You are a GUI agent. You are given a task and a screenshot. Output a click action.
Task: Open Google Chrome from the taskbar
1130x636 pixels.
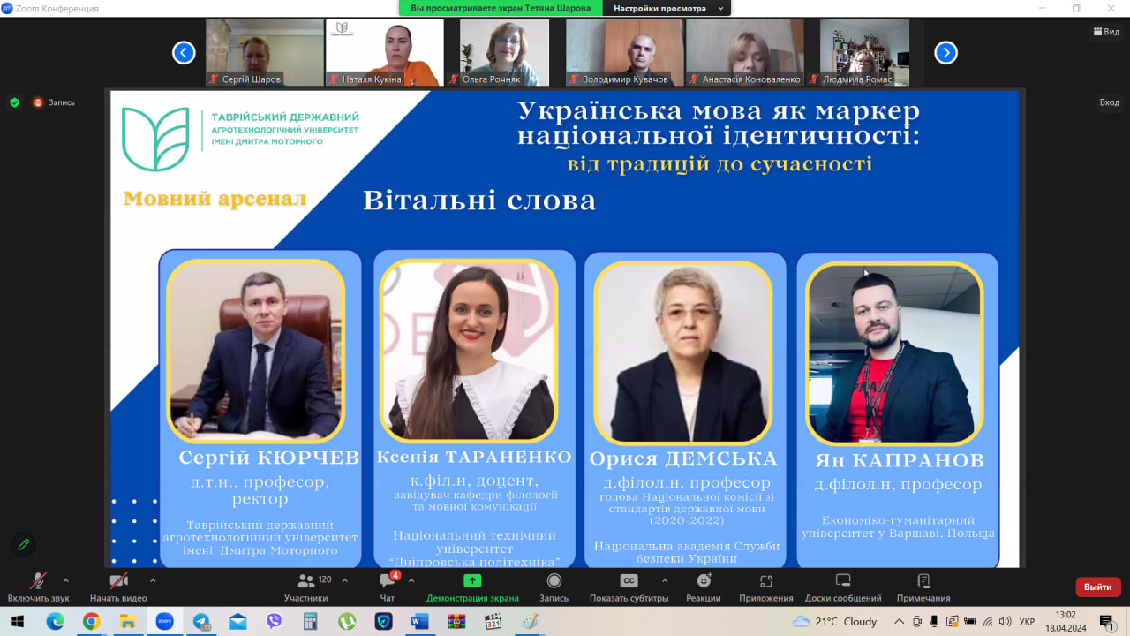point(91,622)
